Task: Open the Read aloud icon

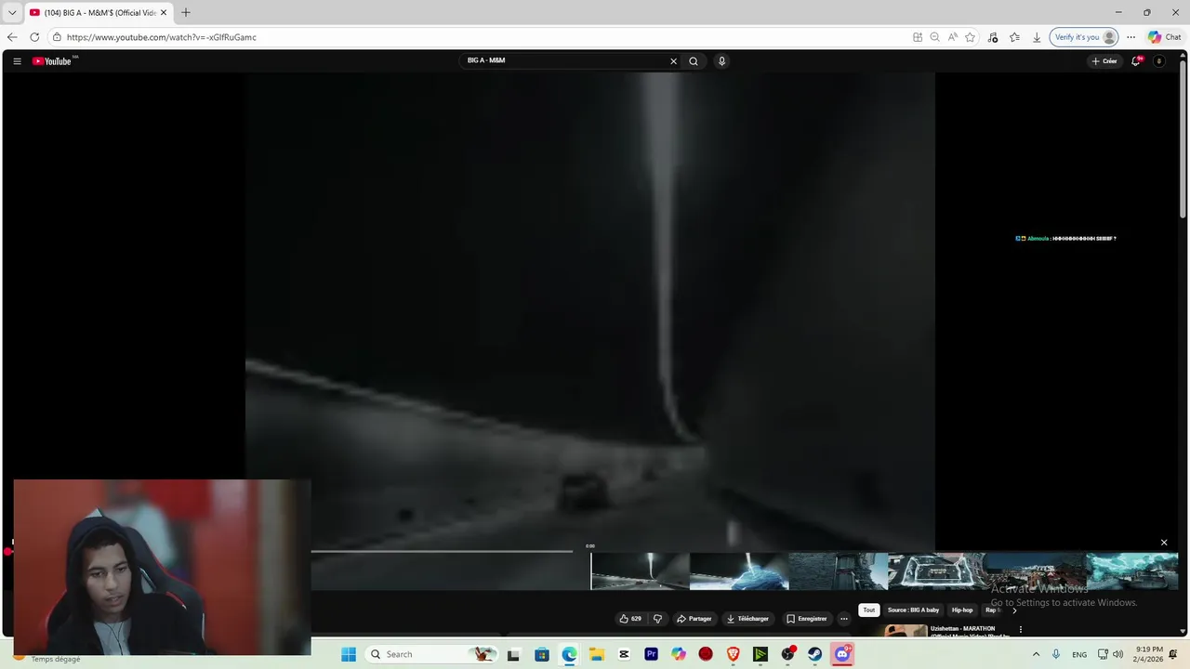Action: pyautogui.click(x=953, y=37)
